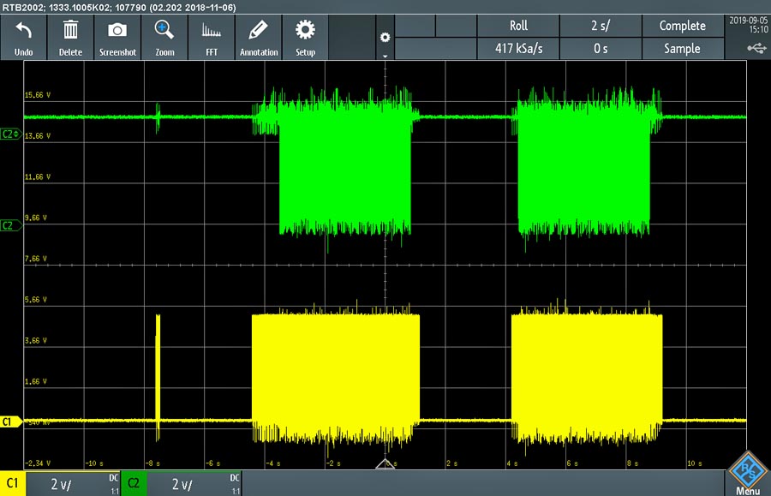Toggle the yellow C1 channel label
The image size is (771, 496).
click(12, 483)
